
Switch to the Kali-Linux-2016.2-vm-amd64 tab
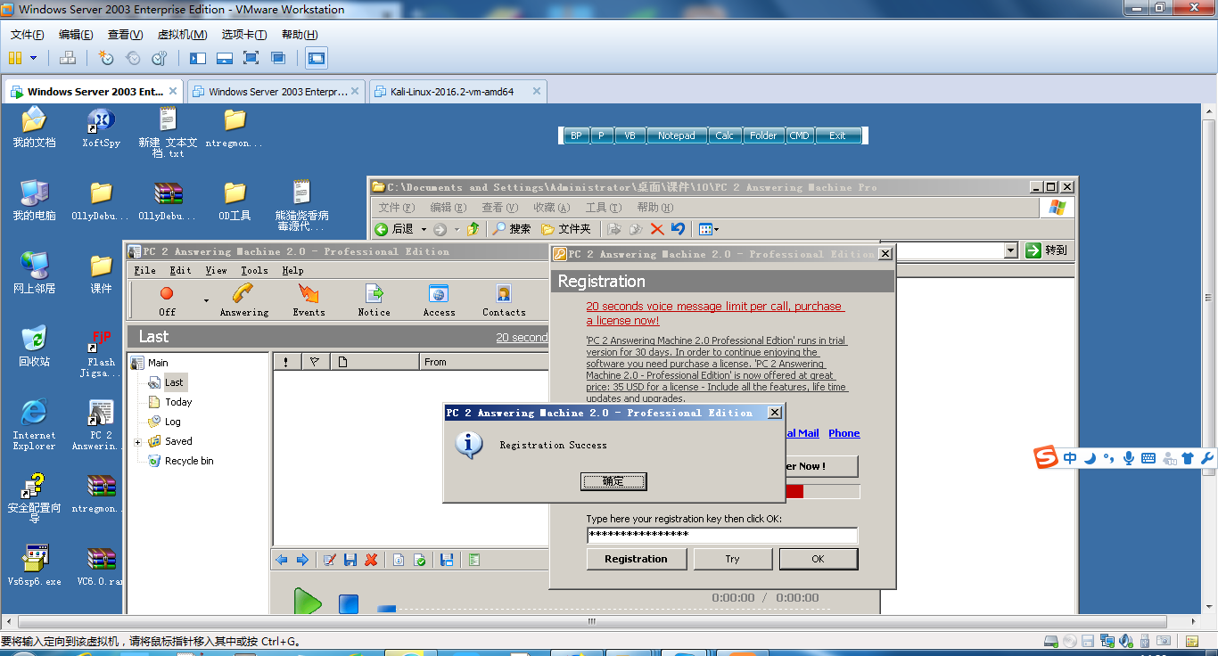point(457,91)
